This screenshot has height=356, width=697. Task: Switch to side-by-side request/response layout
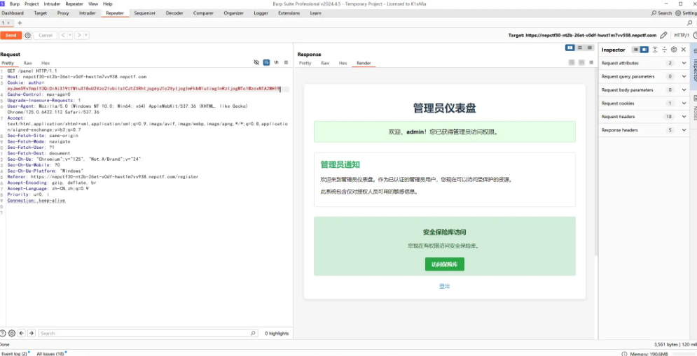click(x=570, y=48)
